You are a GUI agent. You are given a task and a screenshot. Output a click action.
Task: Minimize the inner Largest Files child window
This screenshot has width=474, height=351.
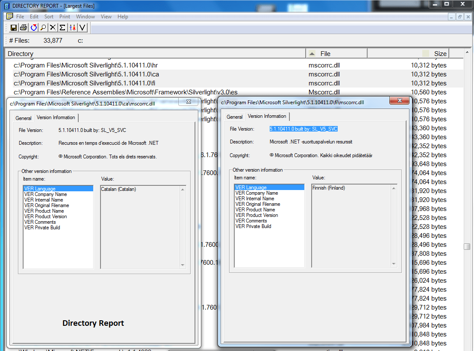pos(451,17)
